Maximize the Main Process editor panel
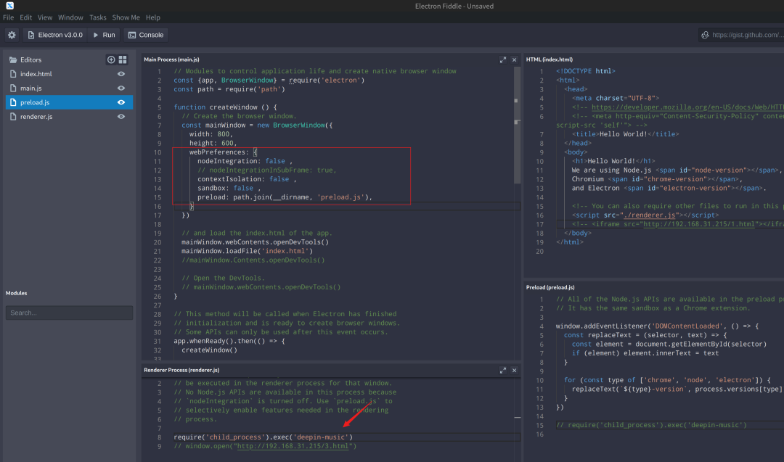The height and width of the screenshot is (462, 784). (502, 59)
